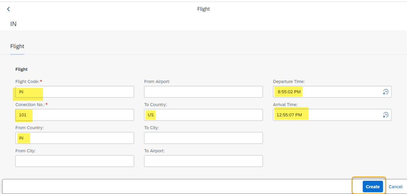Select the From Country input box
Image resolution: width=407 pixels, height=194 pixels.
pos(74,138)
